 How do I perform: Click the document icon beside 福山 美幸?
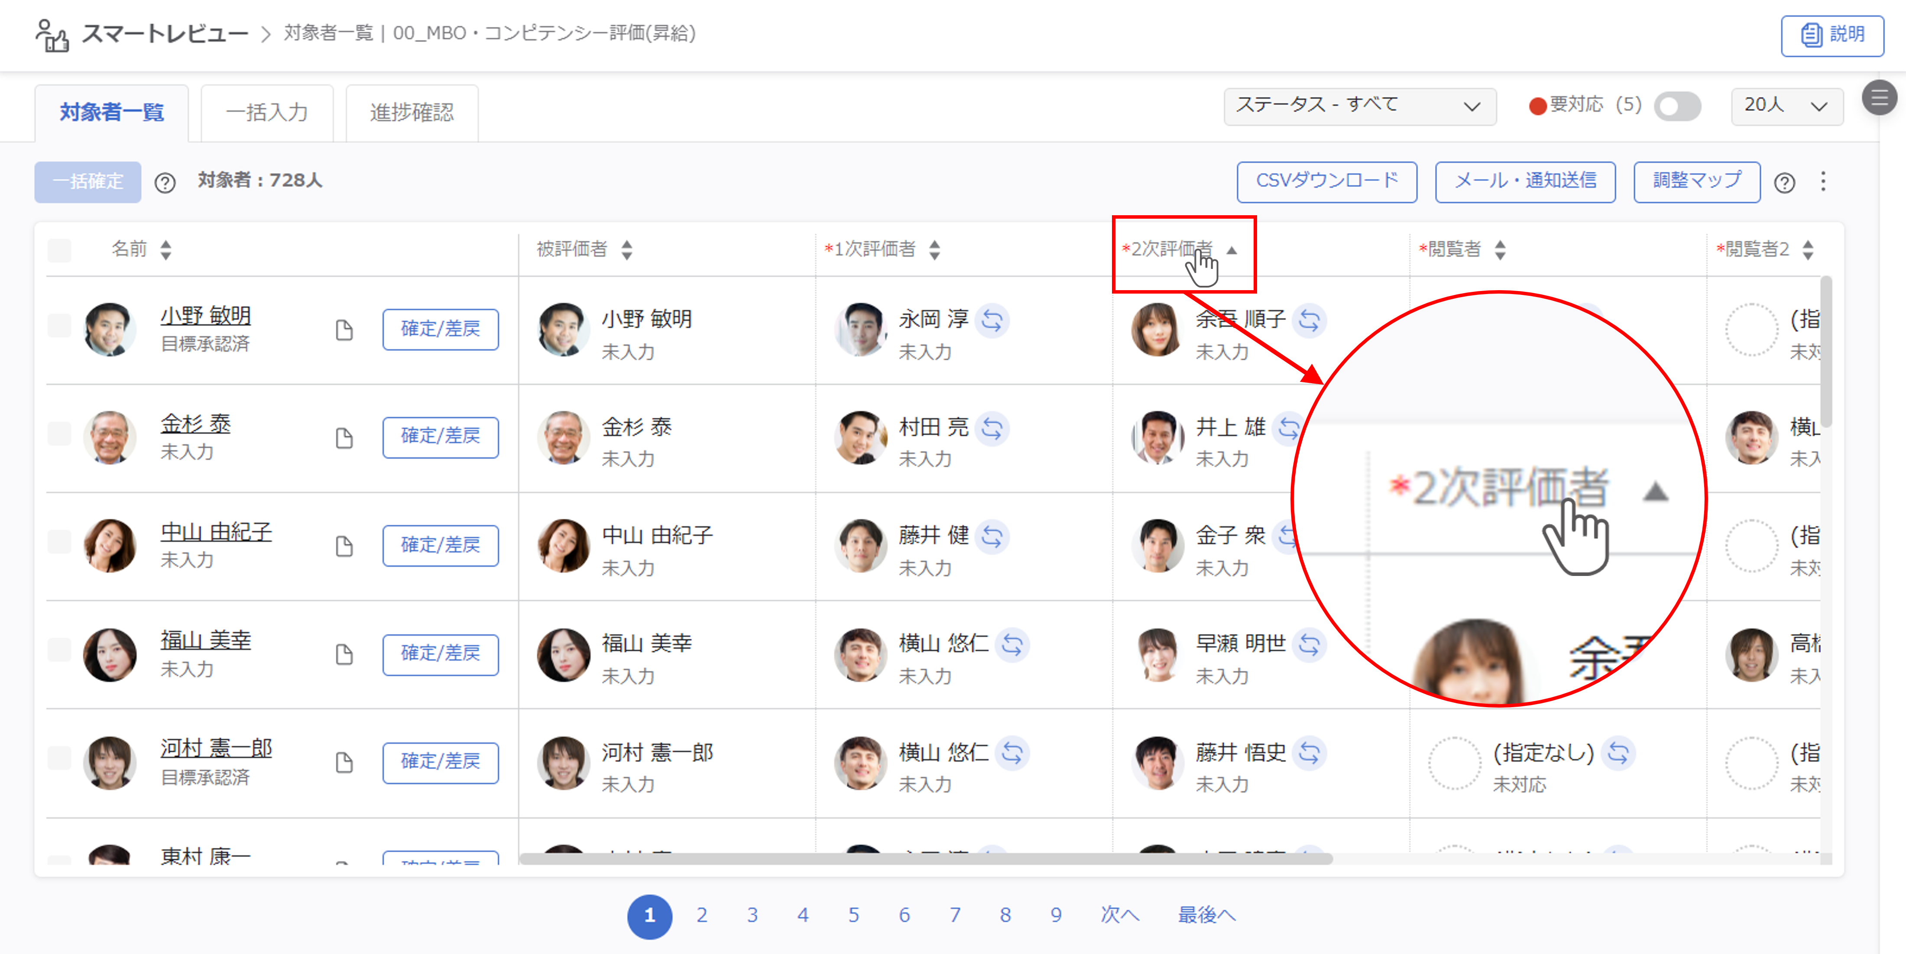tap(344, 654)
